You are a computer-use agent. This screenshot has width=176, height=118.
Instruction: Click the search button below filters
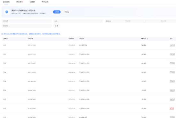[x=57, y=26]
